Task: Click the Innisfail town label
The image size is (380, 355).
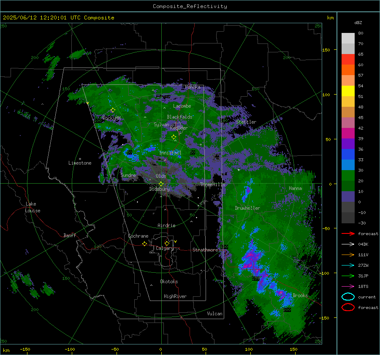Action: tap(170, 153)
